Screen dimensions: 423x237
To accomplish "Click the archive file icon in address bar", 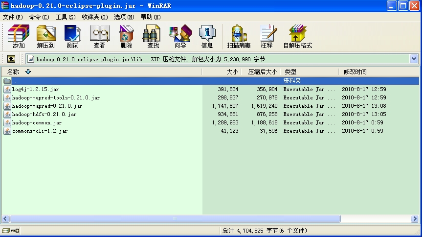I will tap(31, 59).
